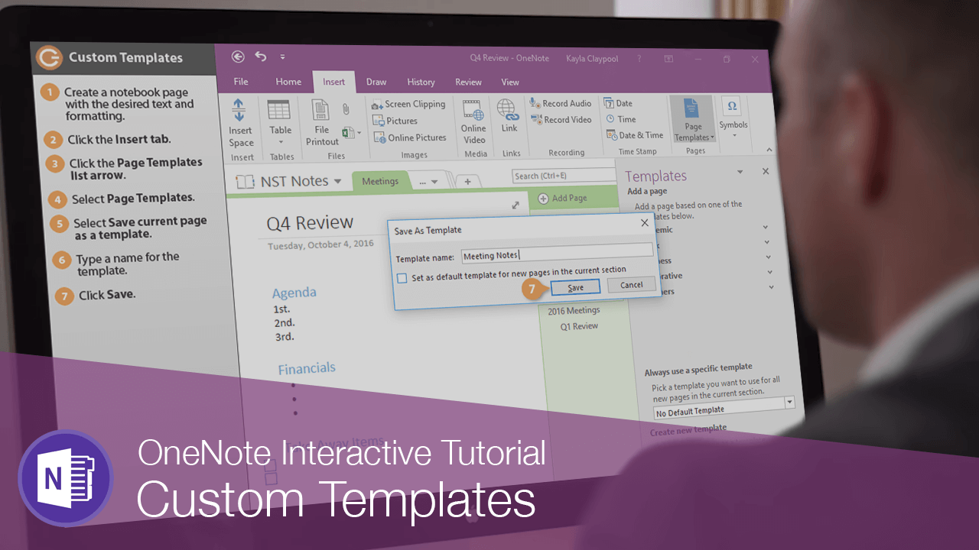The width and height of the screenshot is (979, 550).
Task: Open the NST Notes notebook dropdown
Action: [337, 181]
